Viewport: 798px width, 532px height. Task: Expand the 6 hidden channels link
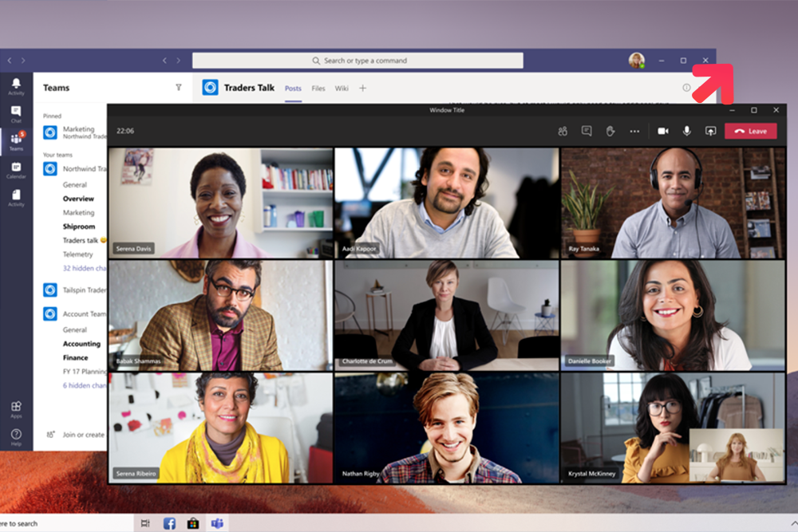pos(85,385)
